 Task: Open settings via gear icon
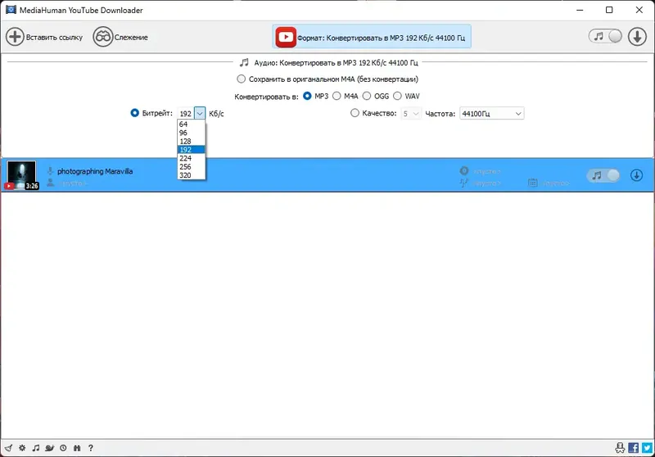[22, 448]
